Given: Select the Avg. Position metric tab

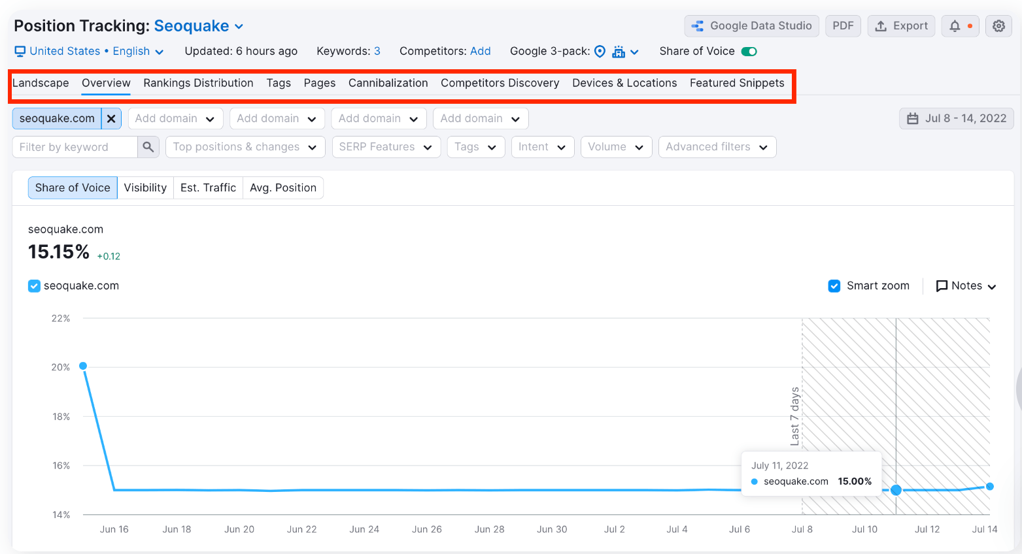Looking at the screenshot, I should tap(283, 187).
